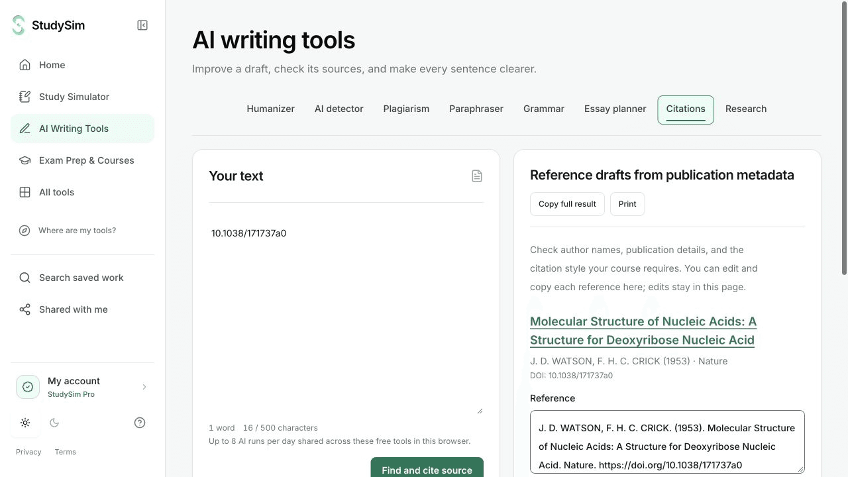The image size is (848, 477).
Task: Open Search saved work
Action: (82, 278)
